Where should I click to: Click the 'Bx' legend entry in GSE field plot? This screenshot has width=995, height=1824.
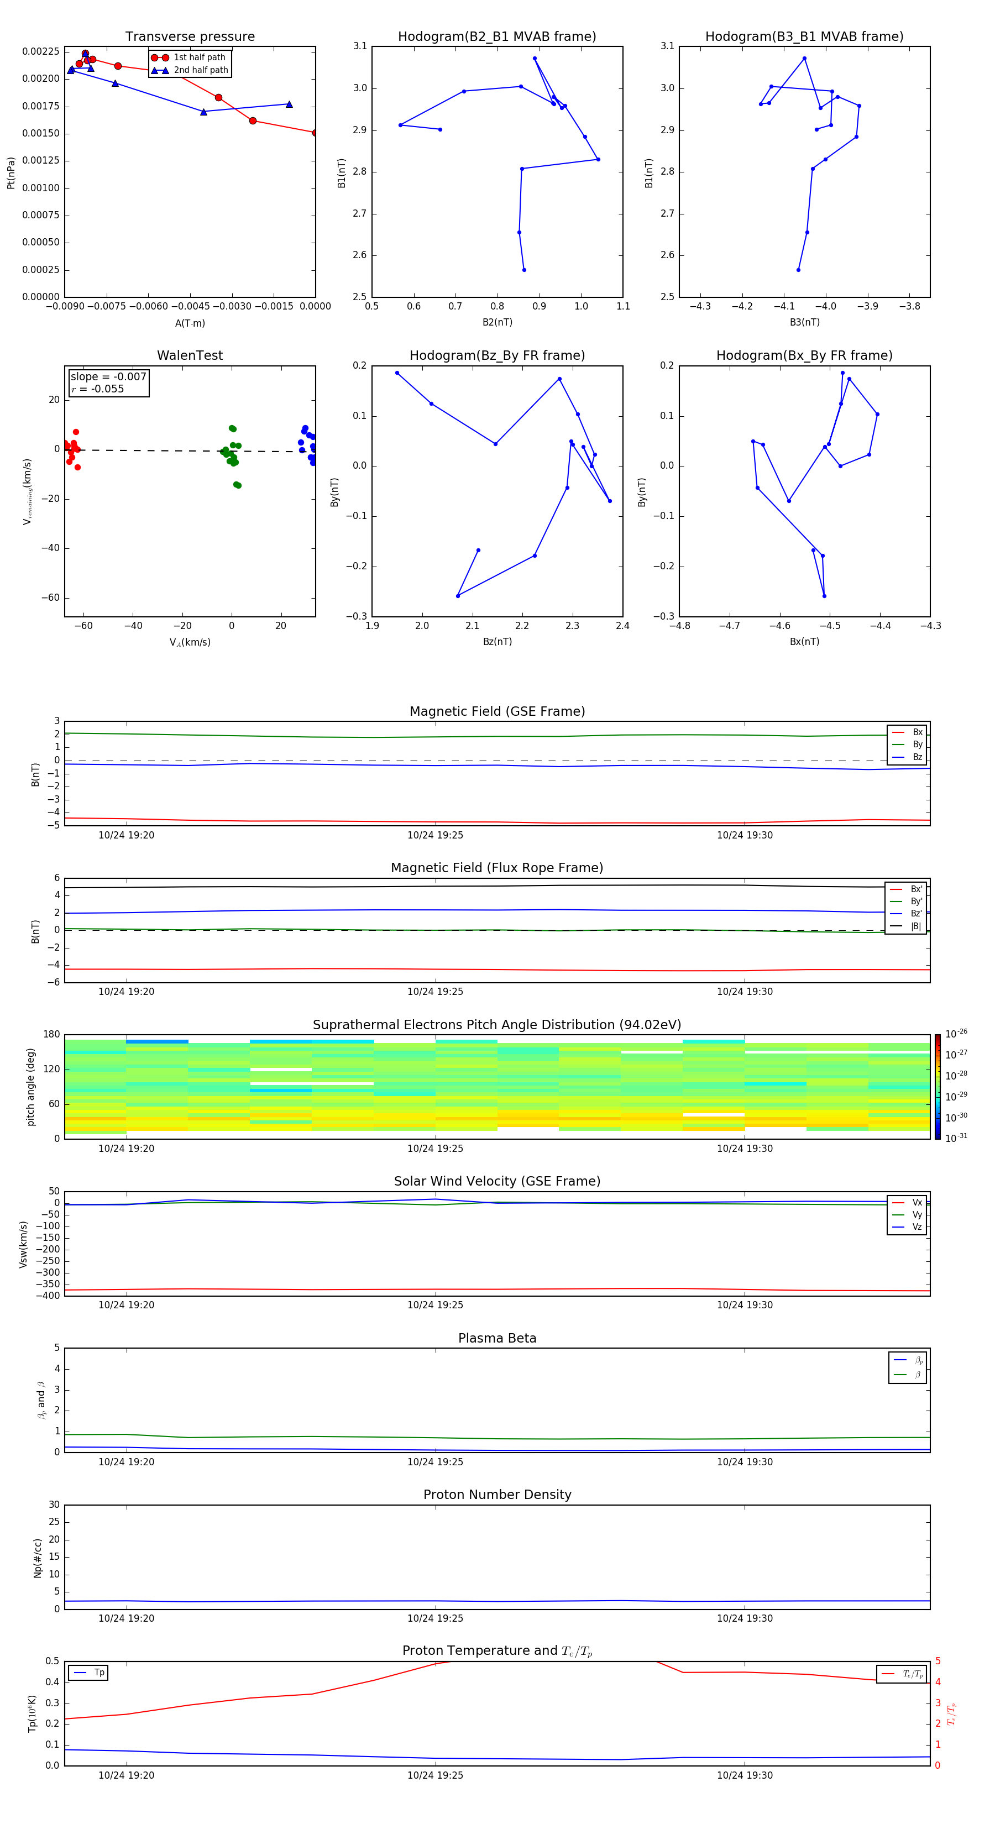coord(907,732)
